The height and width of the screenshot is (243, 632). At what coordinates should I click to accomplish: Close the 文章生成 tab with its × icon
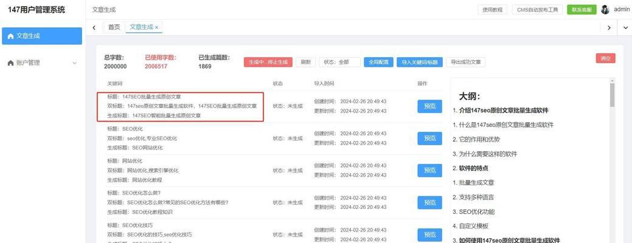157,27
